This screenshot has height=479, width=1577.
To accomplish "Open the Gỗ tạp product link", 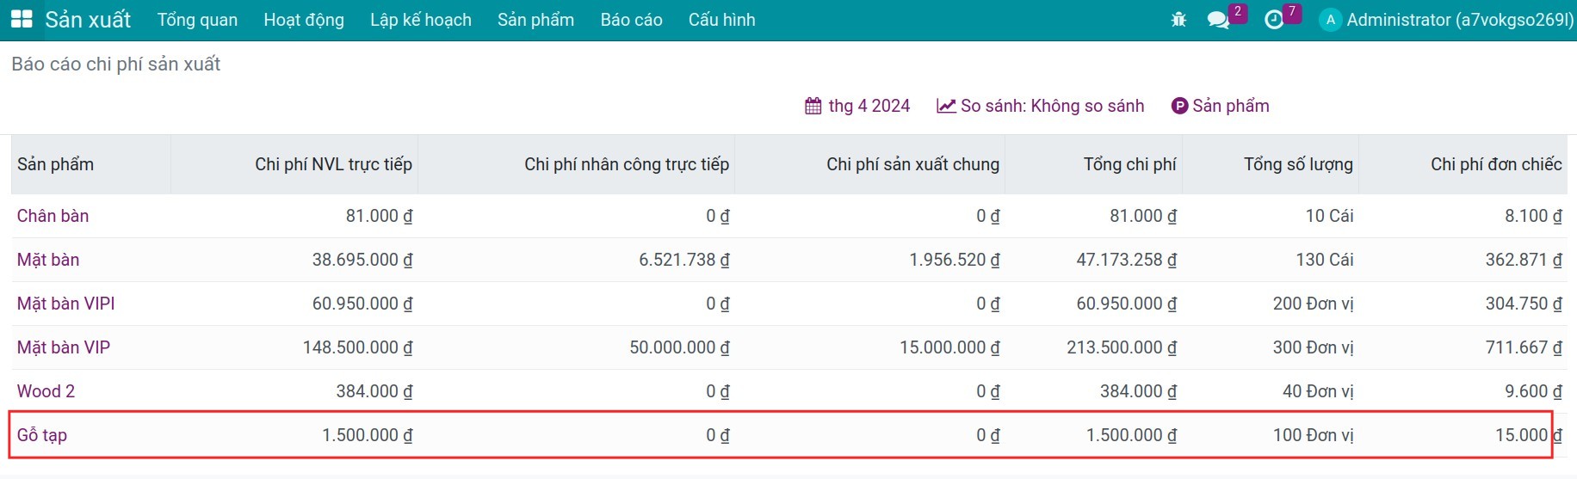I will (x=42, y=435).
